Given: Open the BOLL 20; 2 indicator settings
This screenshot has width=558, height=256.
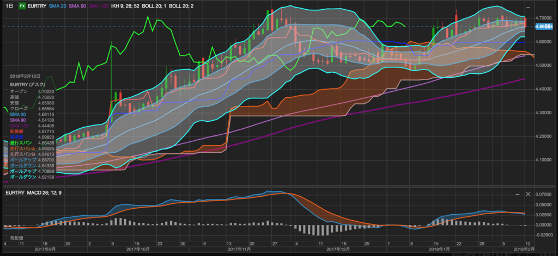Looking at the screenshot, I should [180, 6].
